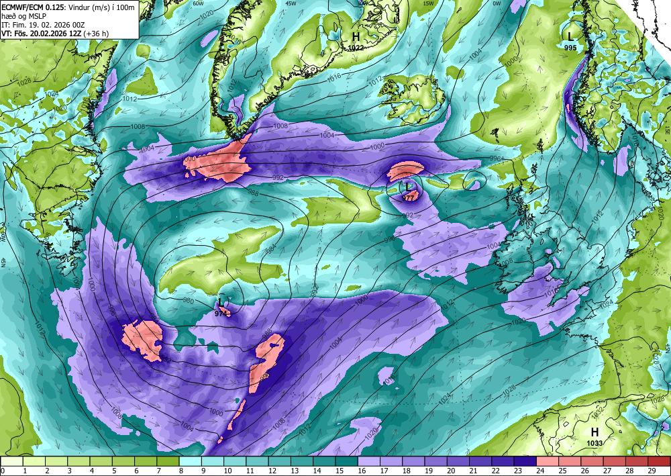Select the green legend swatch labeled 7
Viewport: 671px width, 476px height.
[x=168, y=461]
